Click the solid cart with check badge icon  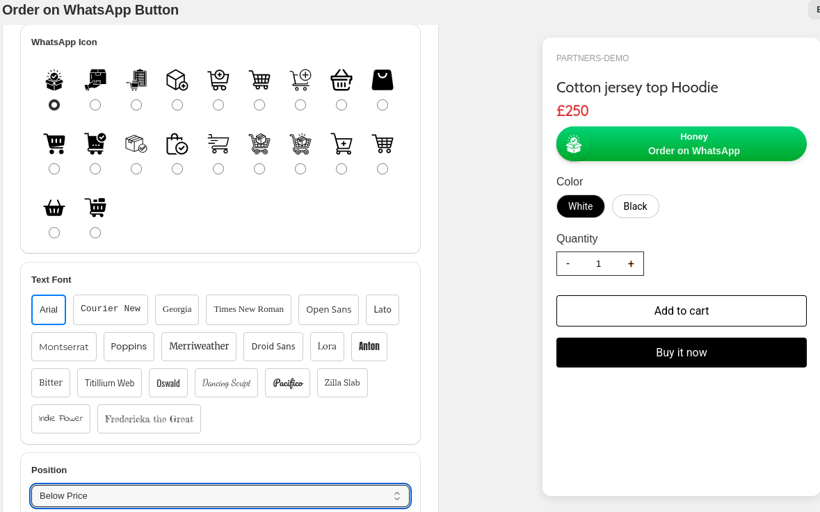95,144
